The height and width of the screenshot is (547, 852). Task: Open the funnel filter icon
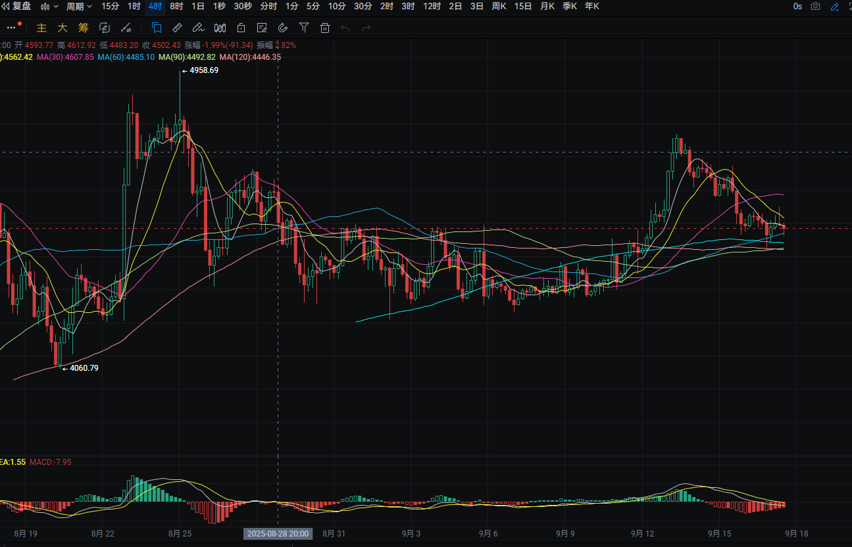click(x=304, y=28)
